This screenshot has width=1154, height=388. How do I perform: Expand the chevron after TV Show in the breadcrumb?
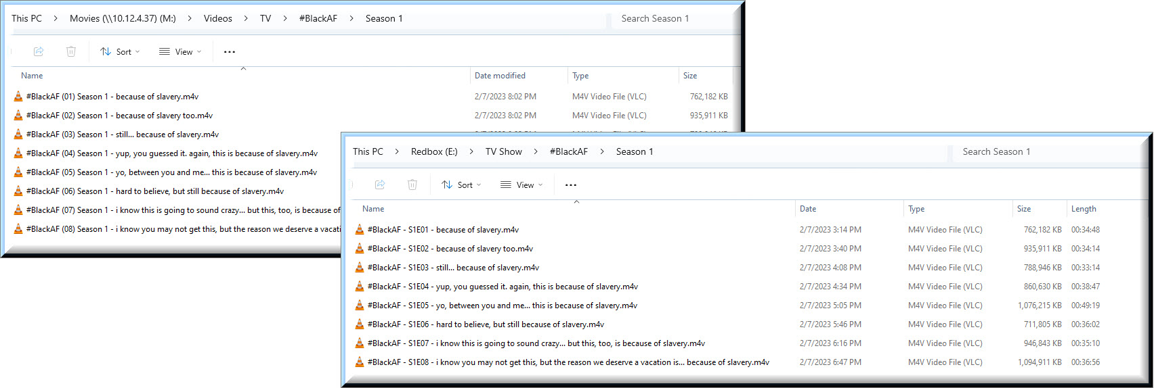(536, 151)
